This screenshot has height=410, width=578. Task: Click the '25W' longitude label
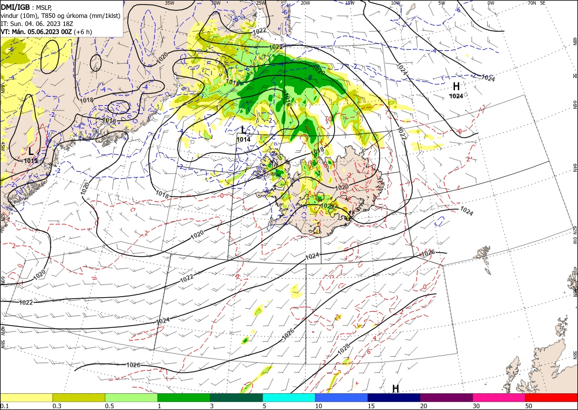[x=261, y=3]
